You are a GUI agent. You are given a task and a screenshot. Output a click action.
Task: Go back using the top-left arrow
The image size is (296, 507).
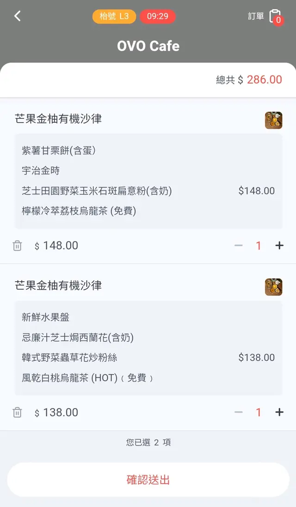click(17, 16)
